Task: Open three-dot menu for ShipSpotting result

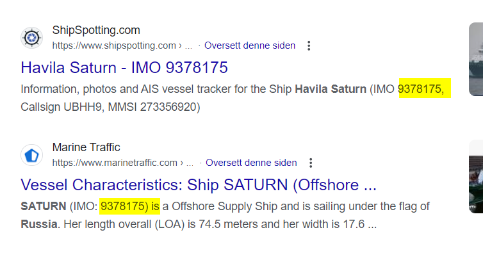Action: coord(309,45)
